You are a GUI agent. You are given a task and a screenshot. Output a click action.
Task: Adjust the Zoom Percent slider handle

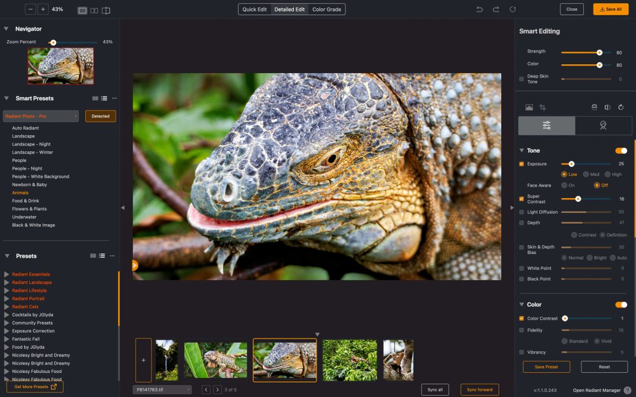pyautogui.click(x=53, y=43)
